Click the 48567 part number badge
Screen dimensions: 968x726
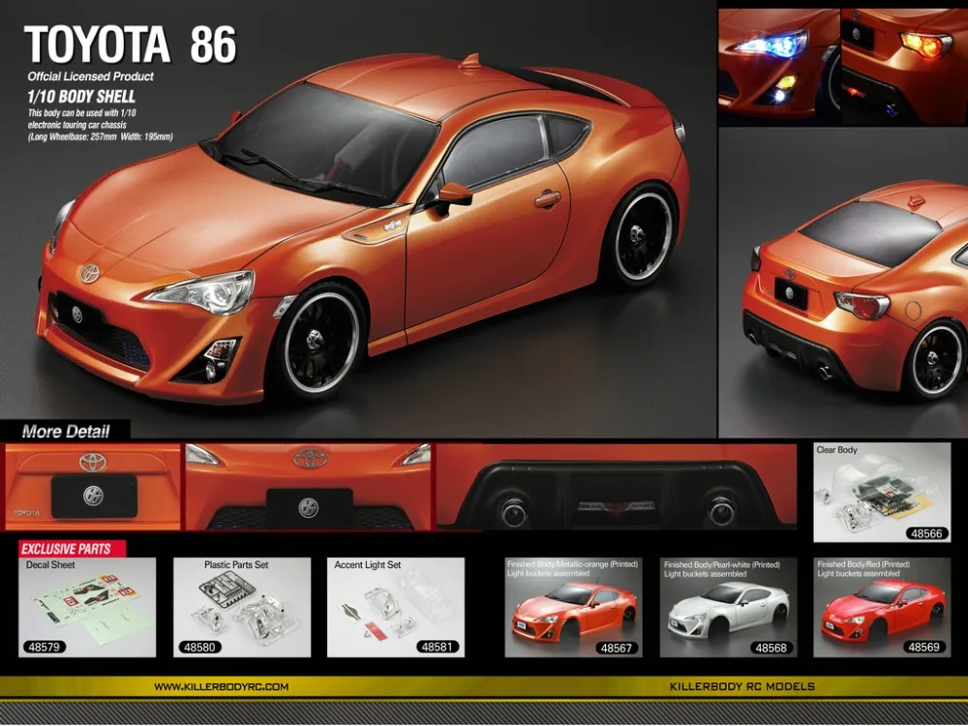616,648
